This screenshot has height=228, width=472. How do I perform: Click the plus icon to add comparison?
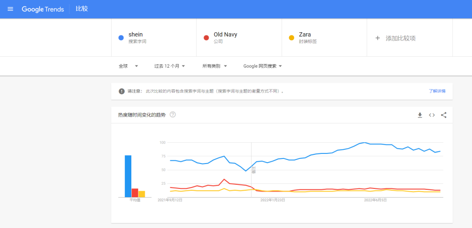click(x=378, y=38)
